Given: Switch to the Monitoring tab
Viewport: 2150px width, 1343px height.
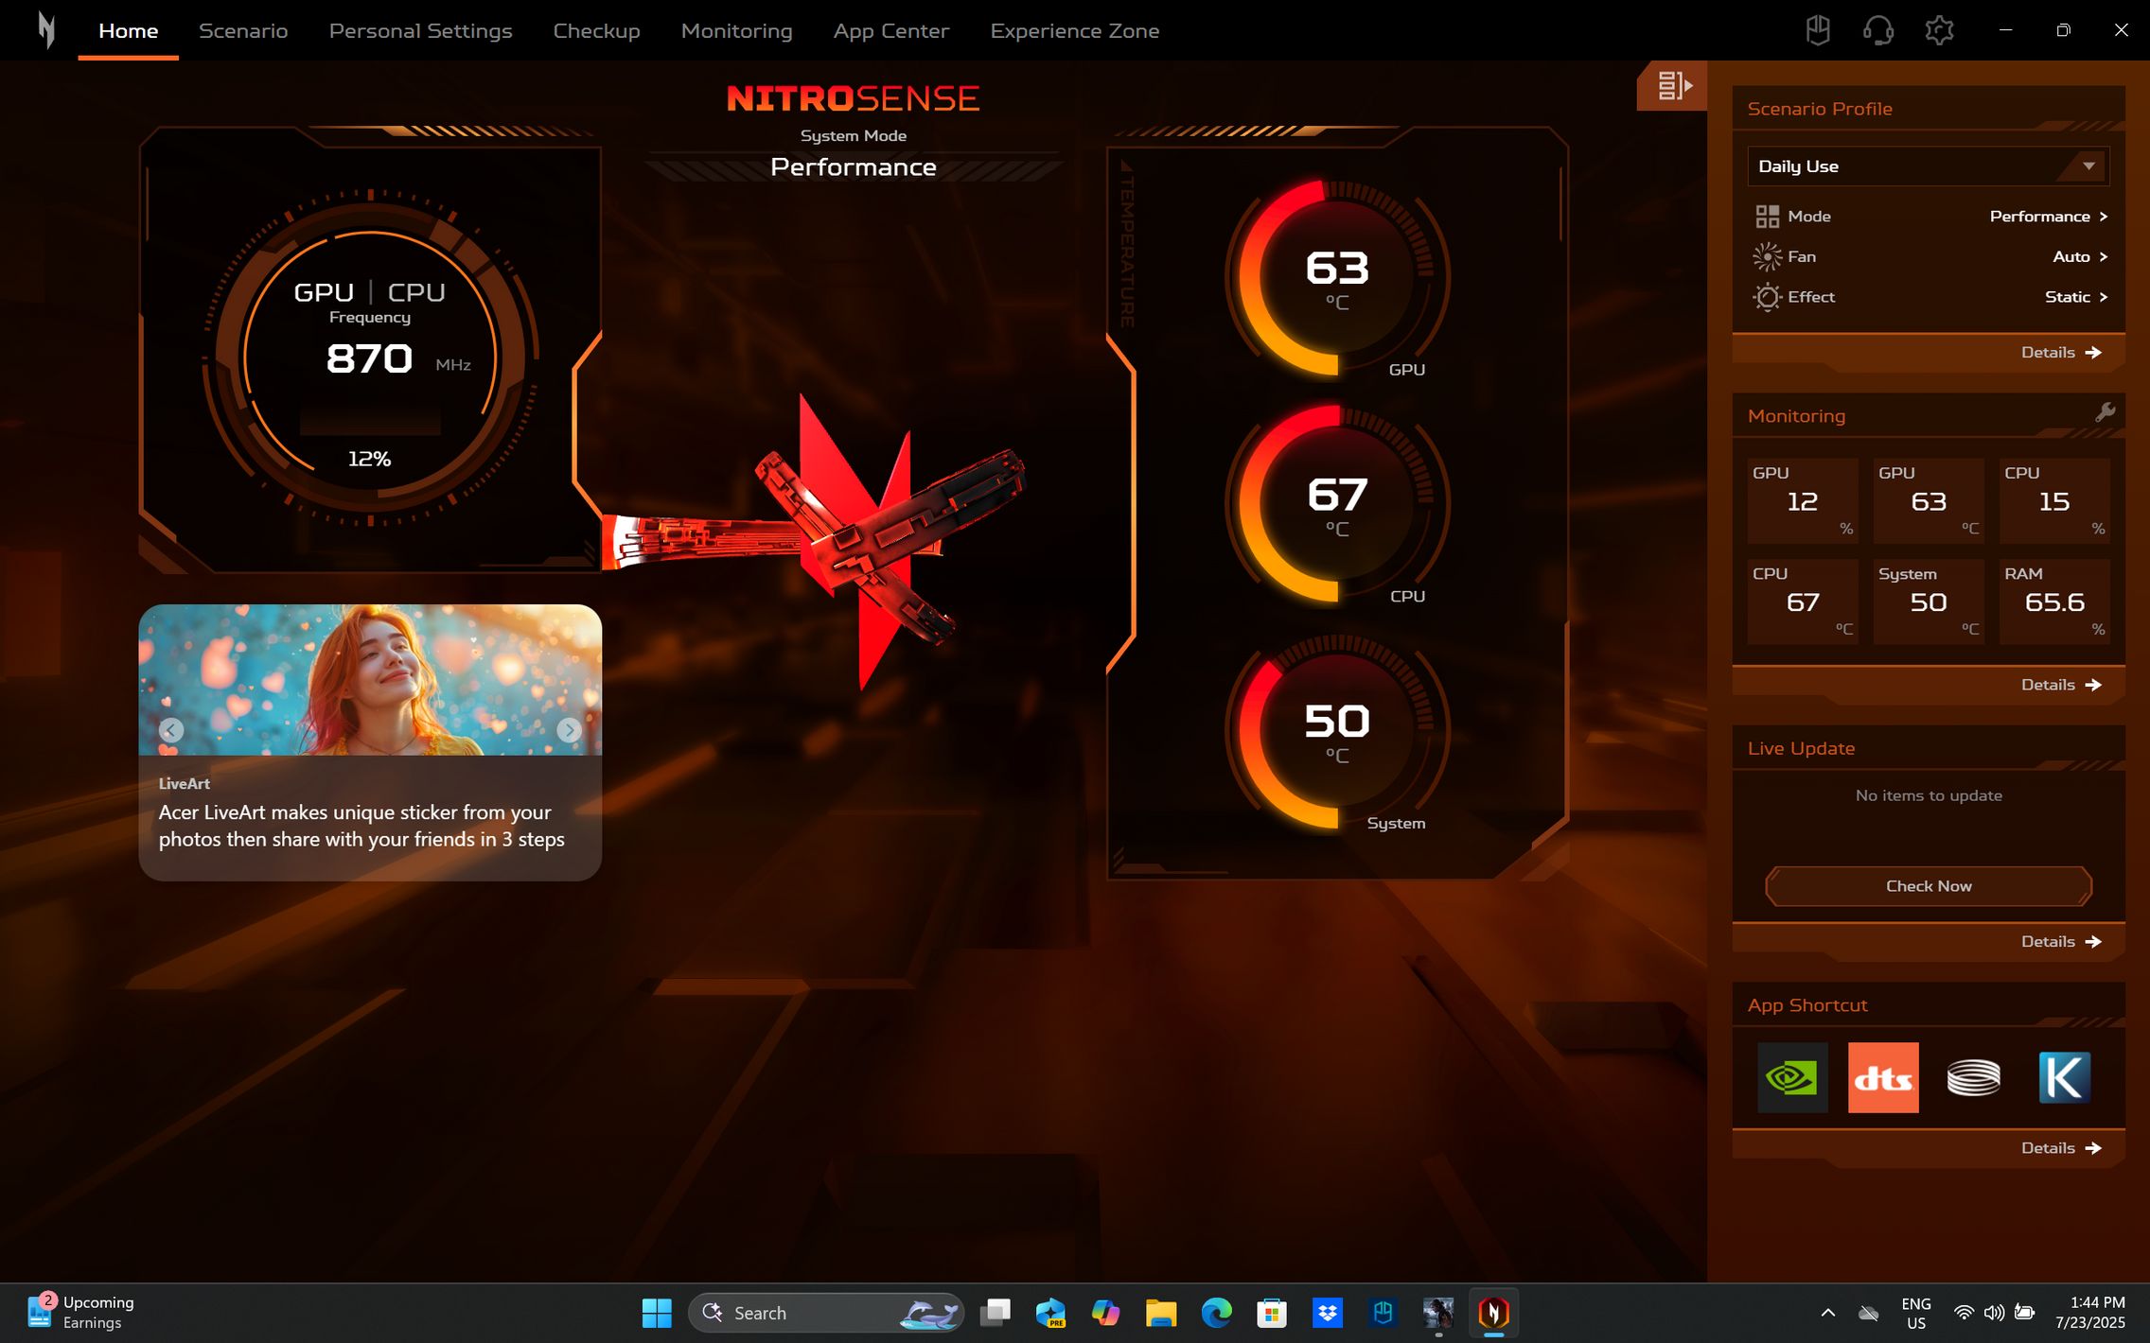Looking at the screenshot, I should (x=736, y=31).
